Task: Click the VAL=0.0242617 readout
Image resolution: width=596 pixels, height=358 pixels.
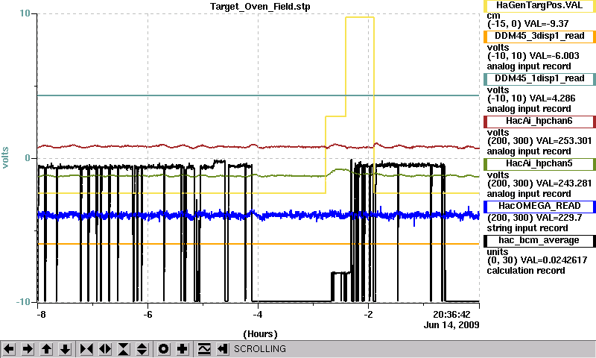Action: (x=554, y=260)
